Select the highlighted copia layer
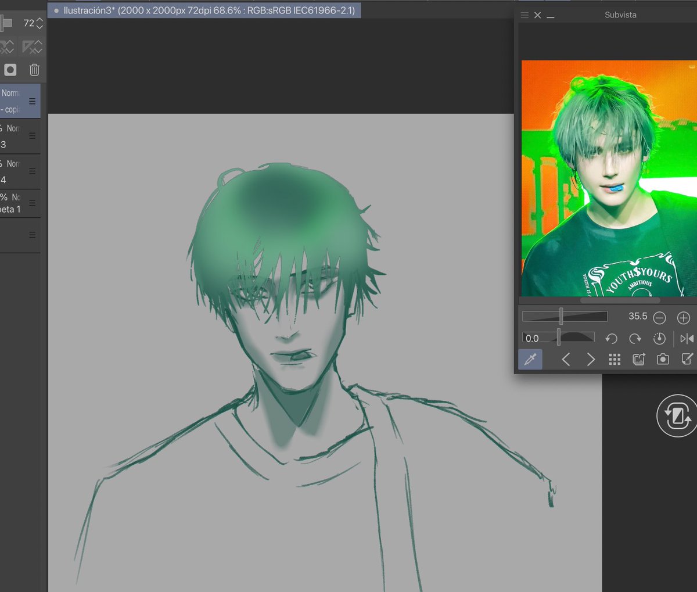Screen dimensions: 697x592 tap(20, 101)
